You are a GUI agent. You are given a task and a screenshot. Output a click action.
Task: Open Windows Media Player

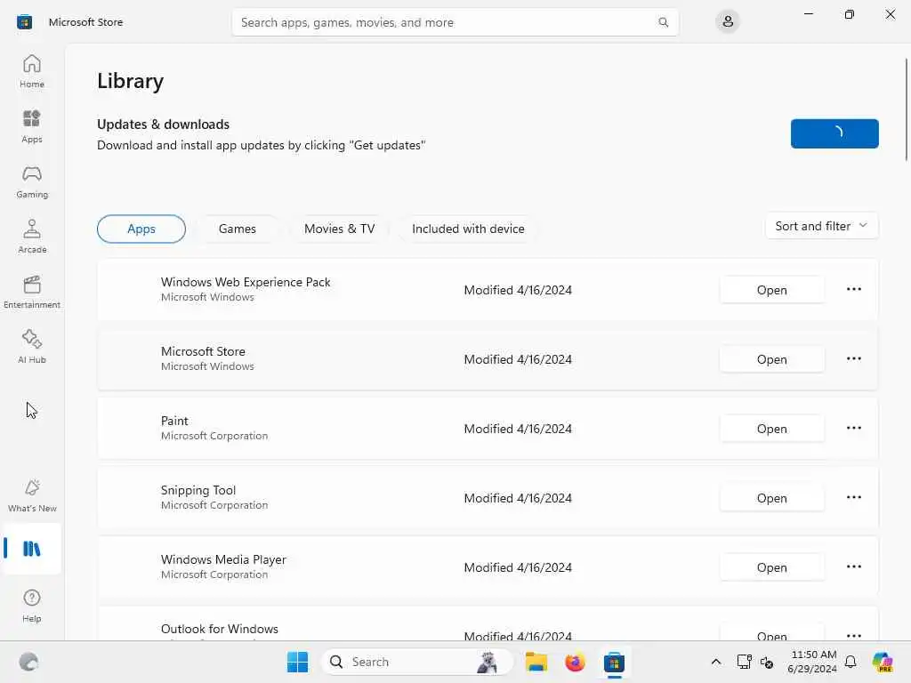click(x=771, y=567)
